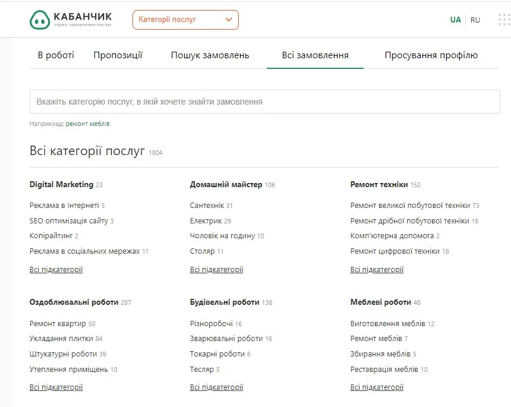This screenshot has height=407, width=511.
Task: Open Всі підкатегорії under Digital Marketing
Action: [x=55, y=269]
